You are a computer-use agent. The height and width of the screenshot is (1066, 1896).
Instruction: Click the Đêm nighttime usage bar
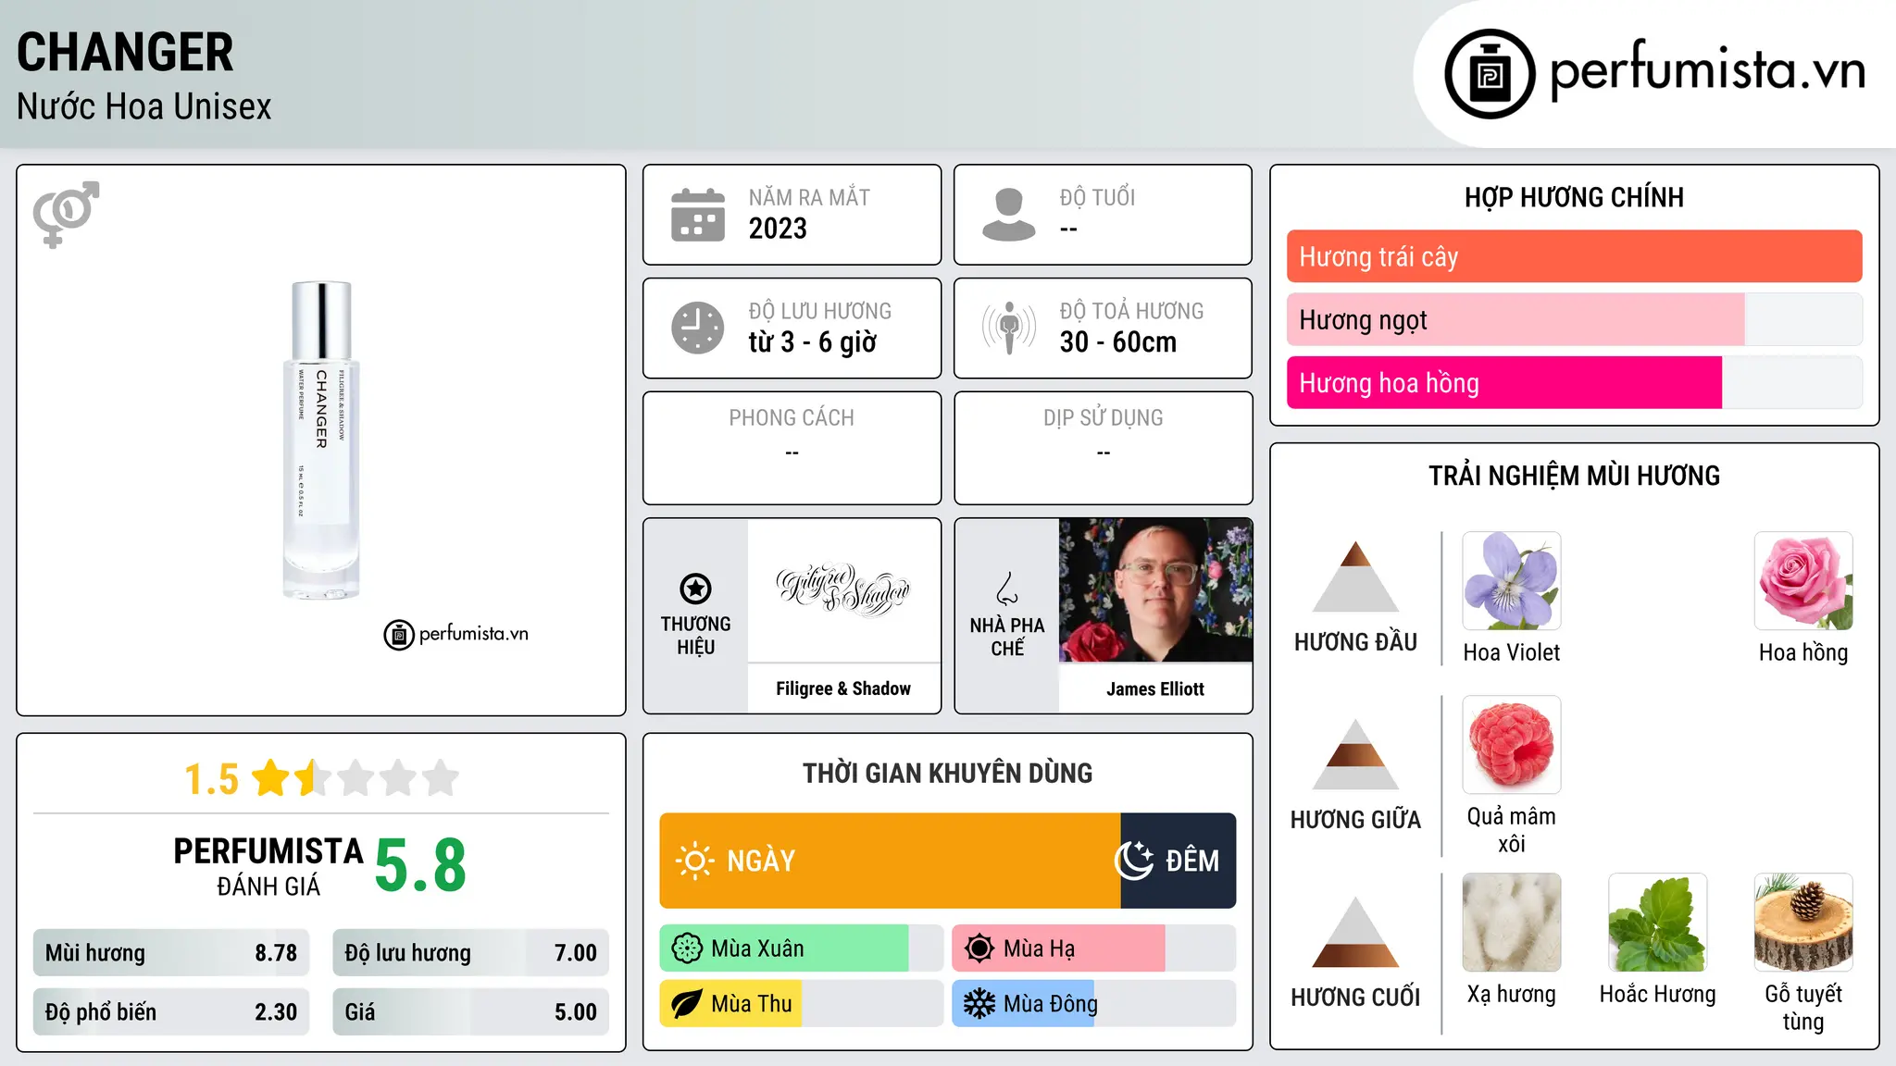pyautogui.click(x=1178, y=861)
